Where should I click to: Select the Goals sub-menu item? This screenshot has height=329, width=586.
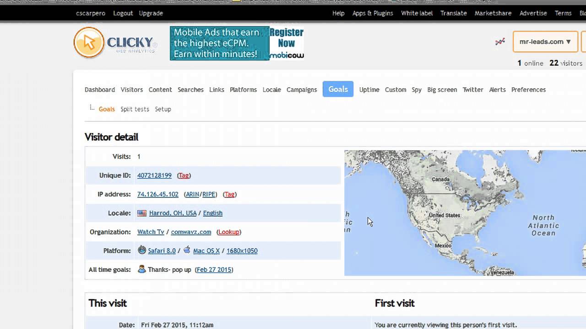tap(107, 109)
